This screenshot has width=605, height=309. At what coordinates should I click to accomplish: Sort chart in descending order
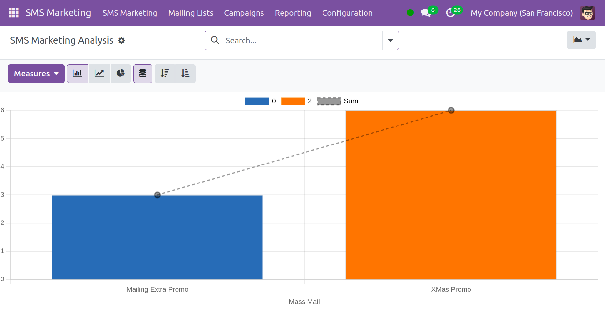pyautogui.click(x=164, y=73)
